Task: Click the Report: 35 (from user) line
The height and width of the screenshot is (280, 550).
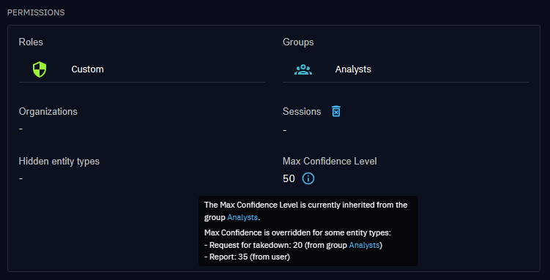Action: tap(247, 257)
